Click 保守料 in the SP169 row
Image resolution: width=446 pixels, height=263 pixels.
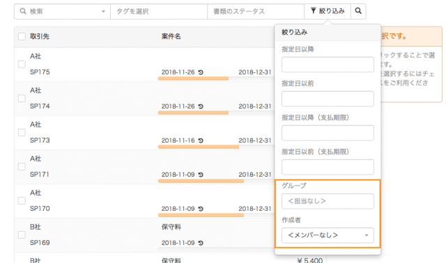(171, 227)
